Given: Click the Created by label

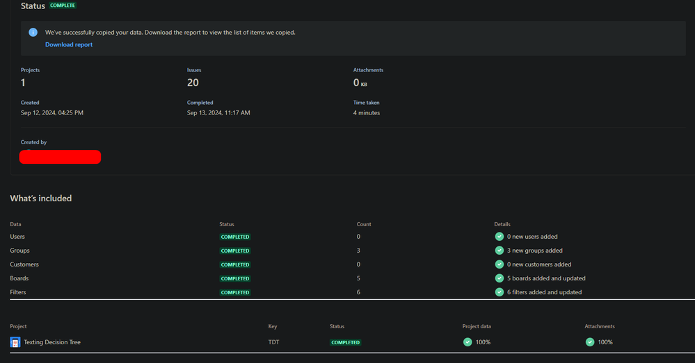Looking at the screenshot, I should [33, 142].
